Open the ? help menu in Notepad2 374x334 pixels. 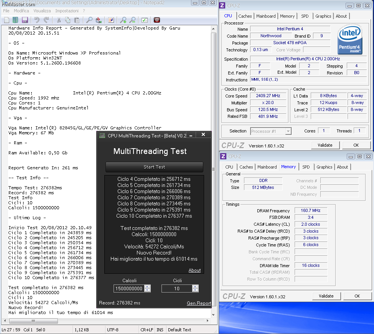pos(84,11)
